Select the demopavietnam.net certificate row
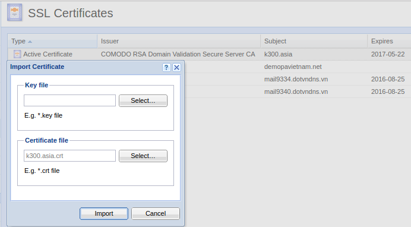The width and height of the screenshot is (411, 227). [x=297, y=67]
